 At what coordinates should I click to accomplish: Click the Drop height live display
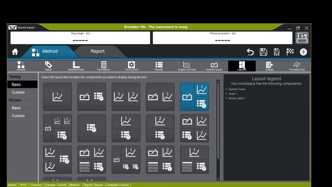(x=80, y=38)
